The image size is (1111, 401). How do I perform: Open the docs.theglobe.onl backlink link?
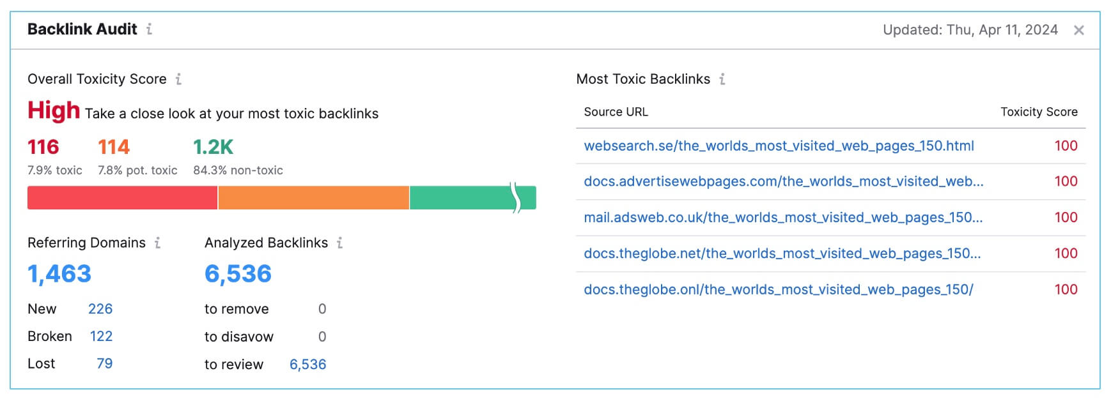coord(778,289)
